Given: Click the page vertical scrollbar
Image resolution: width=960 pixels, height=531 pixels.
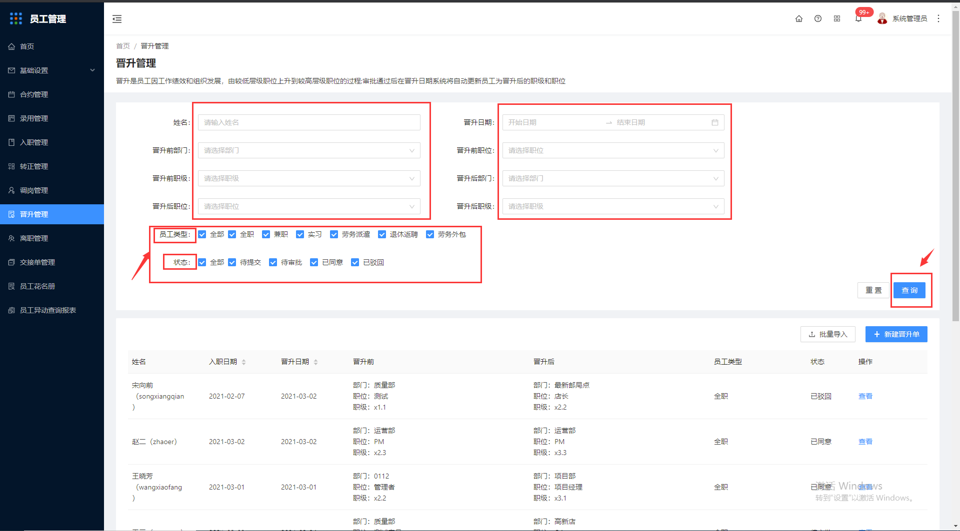Looking at the screenshot, I should [x=955, y=165].
